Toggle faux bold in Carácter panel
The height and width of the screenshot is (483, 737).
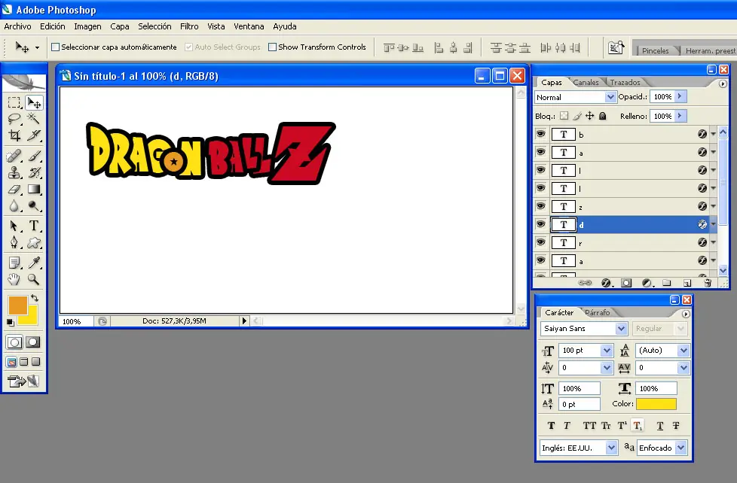click(551, 426)
